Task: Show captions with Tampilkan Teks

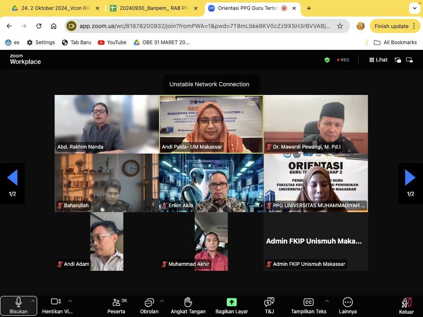Action: tap(309, 306)
